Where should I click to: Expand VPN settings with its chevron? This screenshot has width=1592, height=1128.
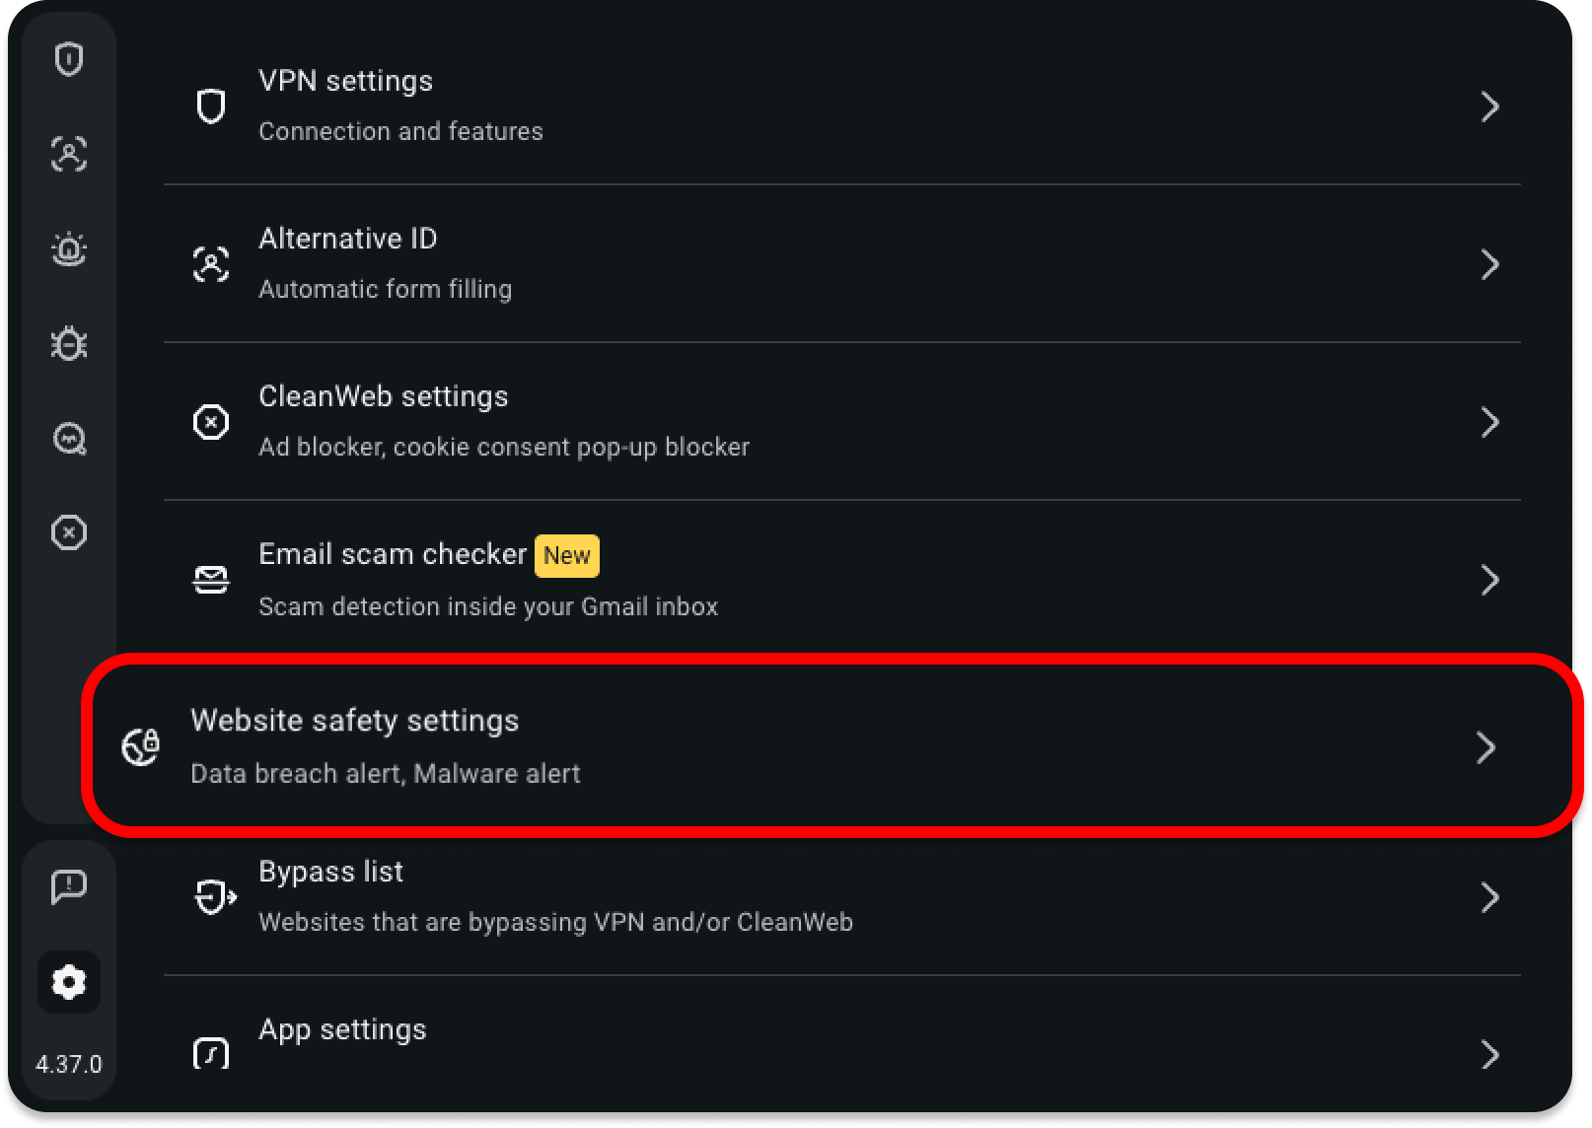tap(1489, 106)
